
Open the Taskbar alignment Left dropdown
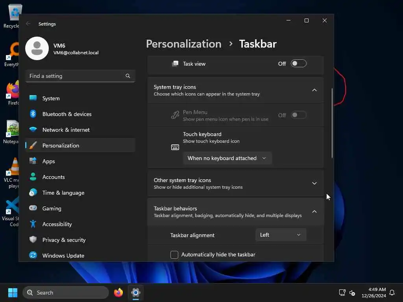[281, 235]
